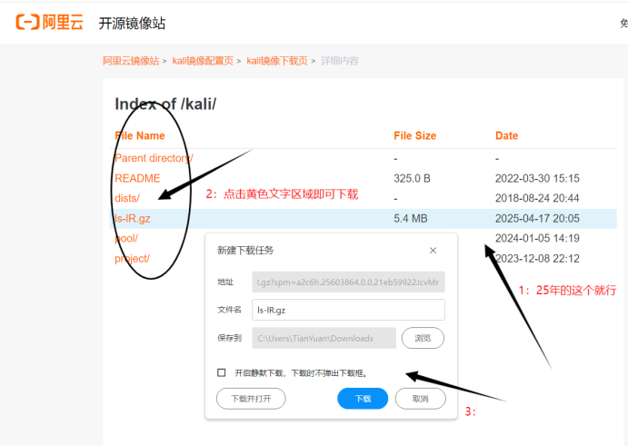Click the date 2018-08-24 20:44
This screenshot has width=628, height=446.
537,198
